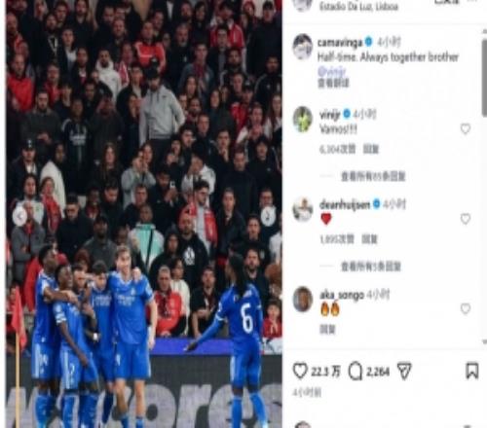
Task: Go to previous photo in carousel
Action: click(x=19, y=216)
